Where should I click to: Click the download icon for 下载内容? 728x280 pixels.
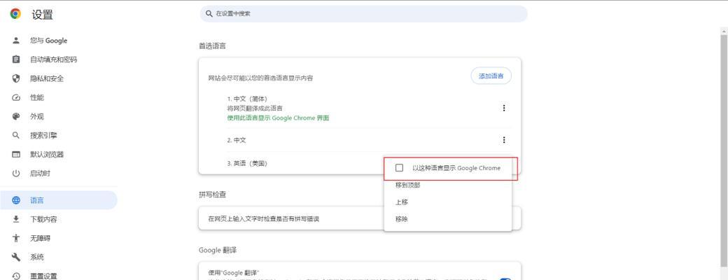pos(16,219)
